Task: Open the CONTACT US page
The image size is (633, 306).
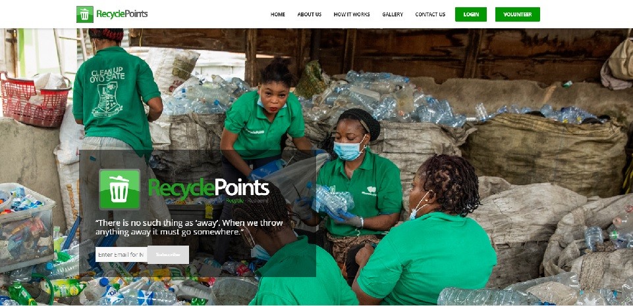Action: tap(430, 14)
